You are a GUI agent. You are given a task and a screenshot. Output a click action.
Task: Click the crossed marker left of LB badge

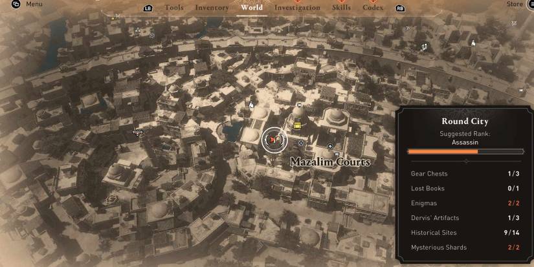(118, 16)
